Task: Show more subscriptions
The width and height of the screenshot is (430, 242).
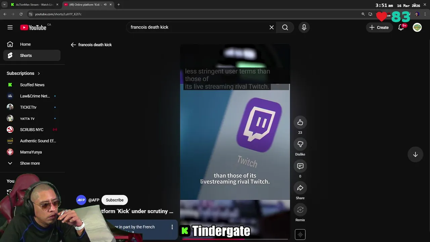Action: tap(32, 163)
